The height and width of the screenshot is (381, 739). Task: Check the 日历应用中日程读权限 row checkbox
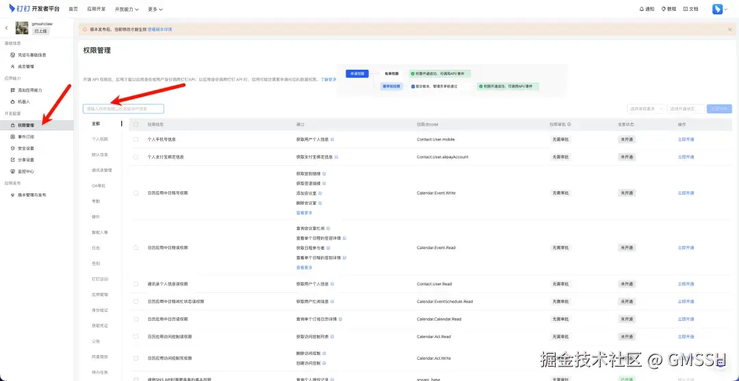(x=136, y=248)
